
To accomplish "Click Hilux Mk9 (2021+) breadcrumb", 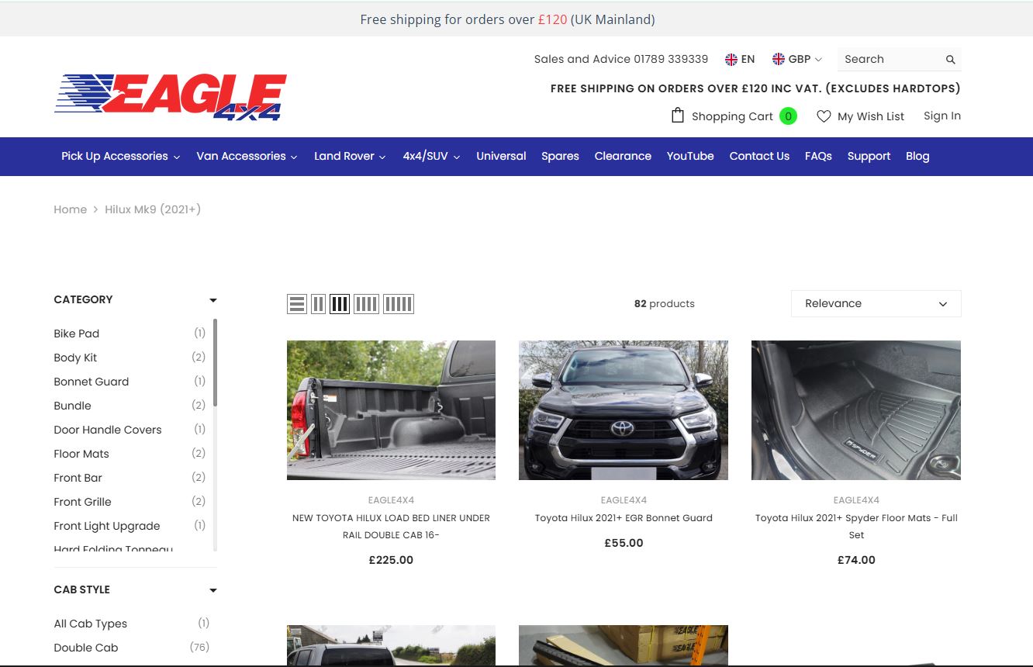I will (x=153, y=209).
